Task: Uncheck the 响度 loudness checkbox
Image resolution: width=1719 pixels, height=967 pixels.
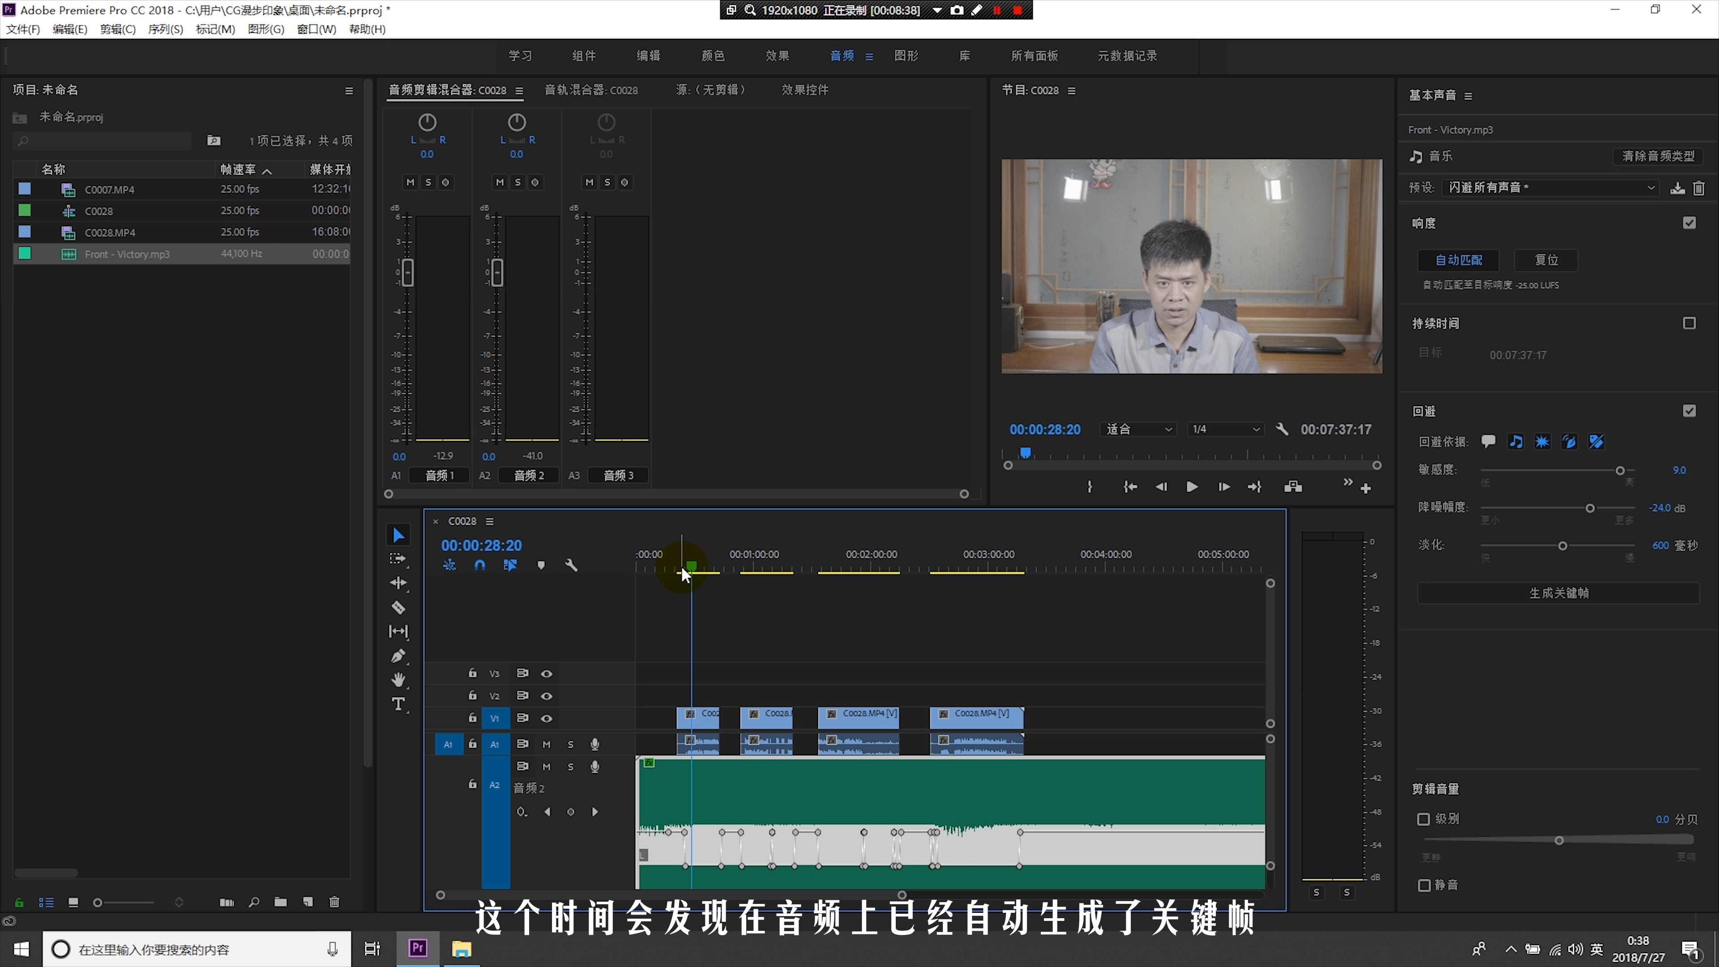Action: [x=1689, y=223]
